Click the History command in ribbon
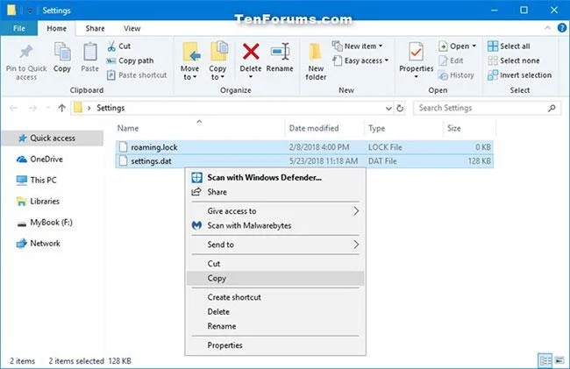The image size is (570, 369). coord(456,75)
